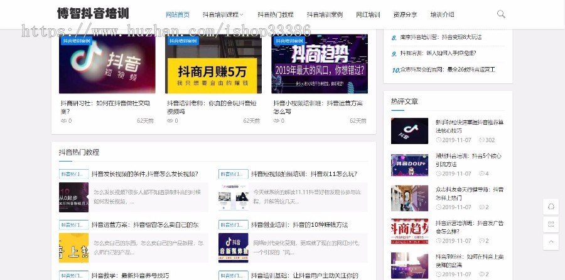Click comment icon on 湖州抖音培训 article
Viewport: 565px width, 280px height.
coord(482,174)
